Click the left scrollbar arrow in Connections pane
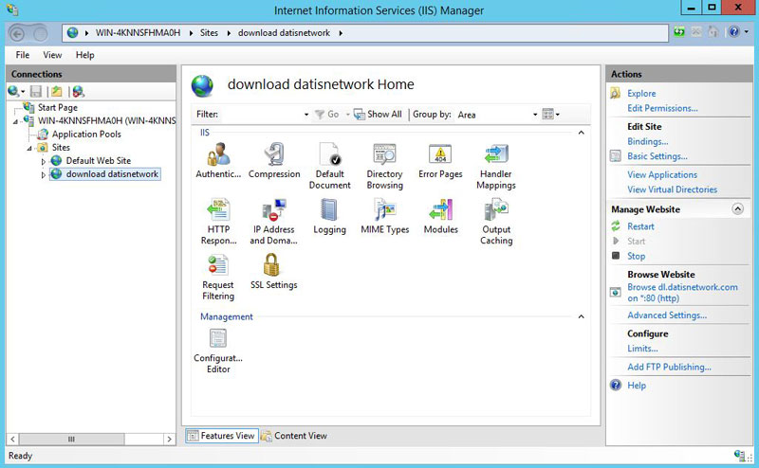This screenshot has width=759, height=468. (x=13, y=439)
